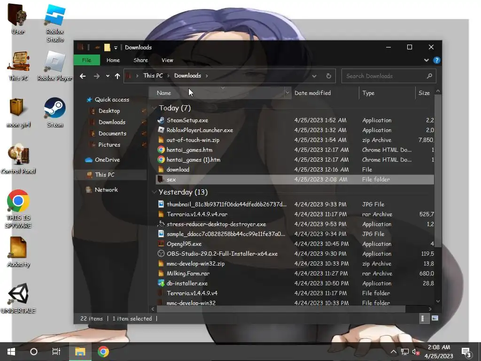481x361 pixels.
Task: Select the Audacity desktop icon
Action: [x=18, y=252]
